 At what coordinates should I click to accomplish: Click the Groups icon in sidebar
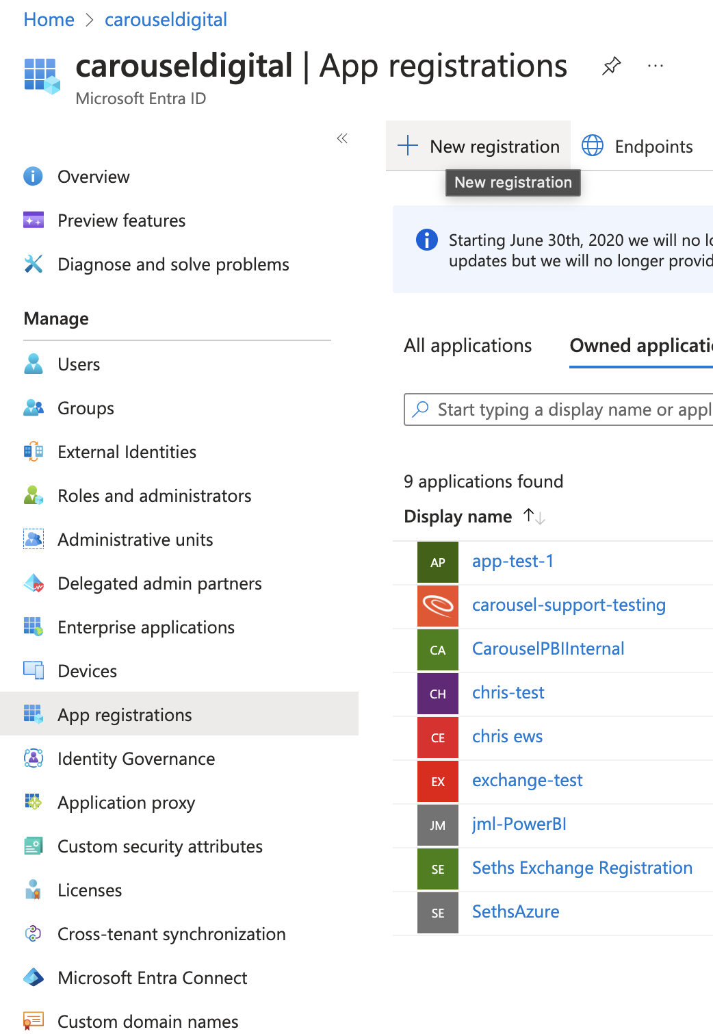click(33, 408)
